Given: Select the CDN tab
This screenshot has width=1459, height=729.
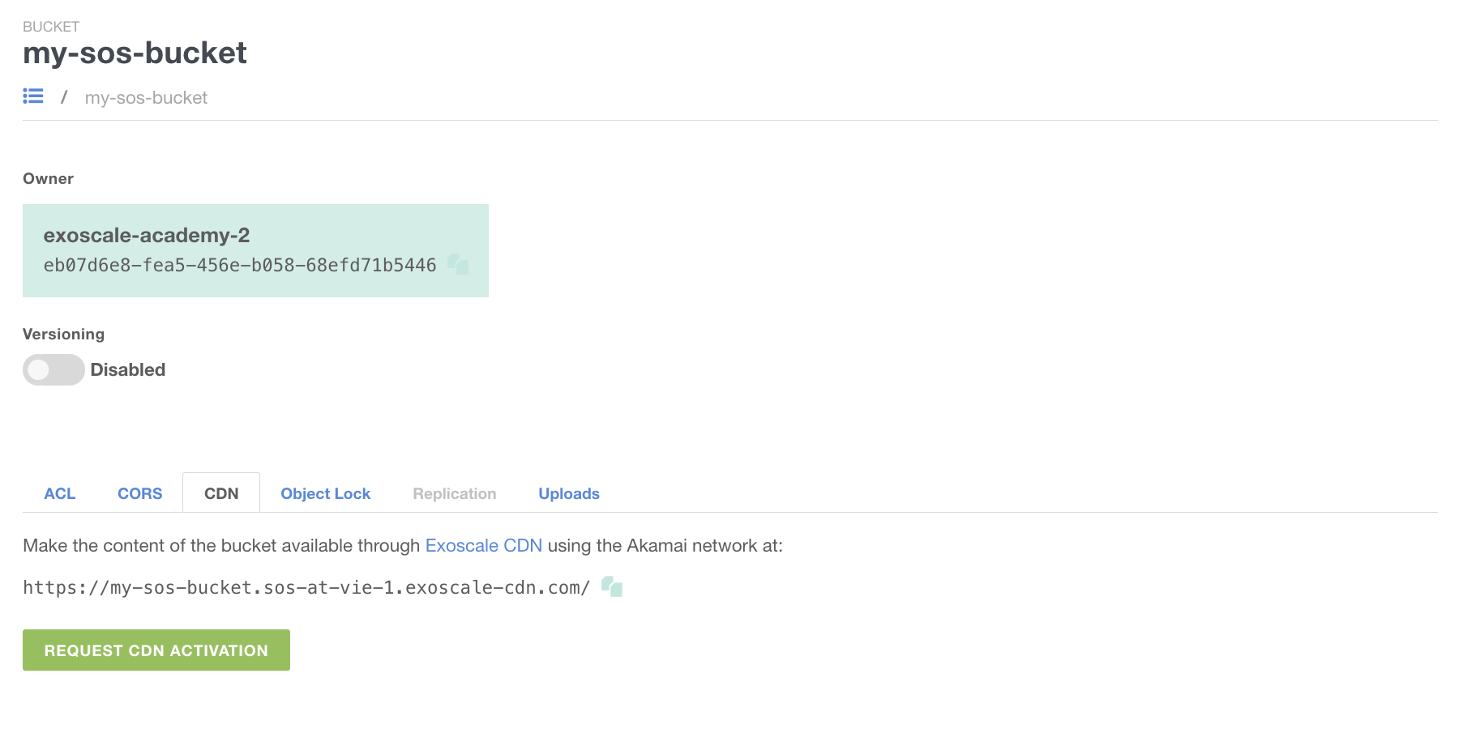Looking at the screenshot, I should tap(221, 493).
